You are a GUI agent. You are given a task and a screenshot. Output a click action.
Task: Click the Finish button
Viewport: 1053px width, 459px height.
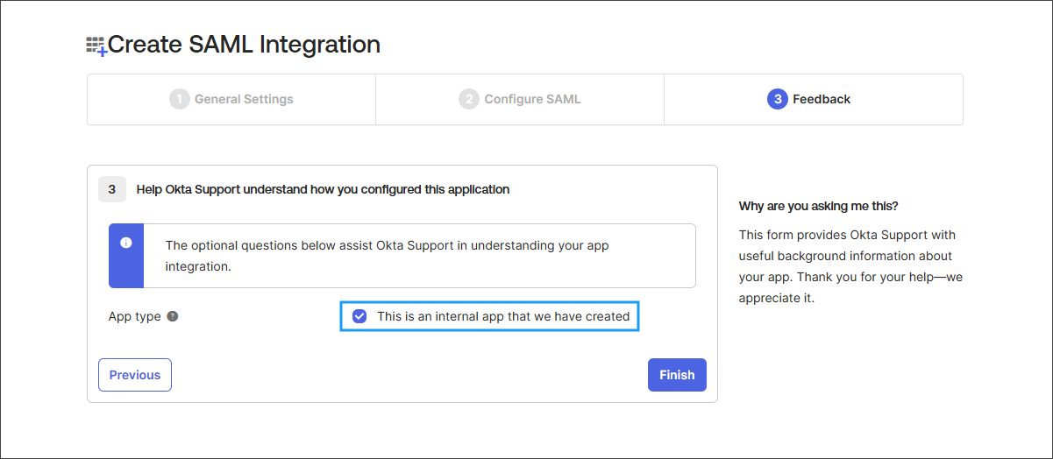[677, 375]
